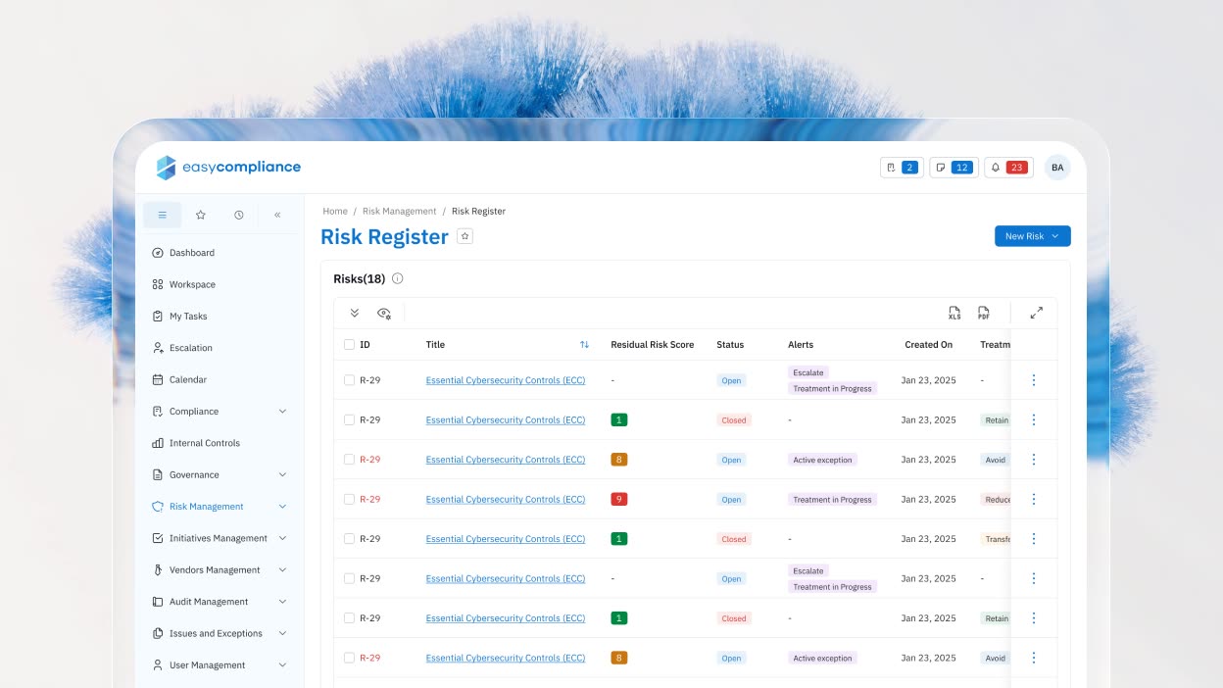Export the table as XLS
Viewport: 1223px width, 688px height.
(954, 314)
